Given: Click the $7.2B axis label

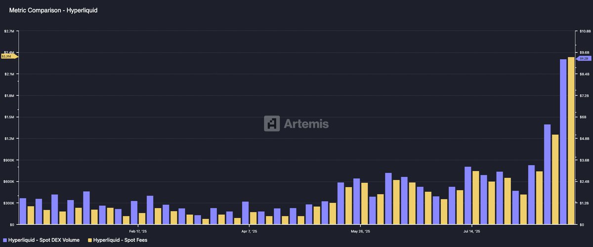Looking at the screenshot, I should click(x=584, y=95).
